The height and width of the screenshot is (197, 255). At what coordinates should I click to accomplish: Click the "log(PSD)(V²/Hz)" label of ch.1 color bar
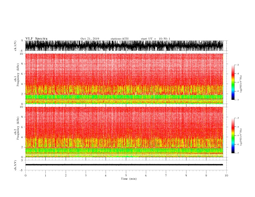pyautogui.click(x=241, y=84)
